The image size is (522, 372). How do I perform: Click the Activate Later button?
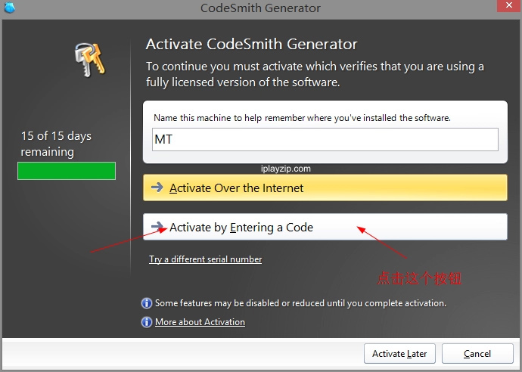[x=399, y=353]
